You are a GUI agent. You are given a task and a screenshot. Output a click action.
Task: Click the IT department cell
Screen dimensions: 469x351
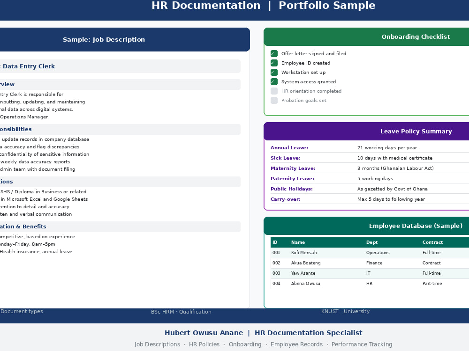pyautogui.click(x=368, y=273)
